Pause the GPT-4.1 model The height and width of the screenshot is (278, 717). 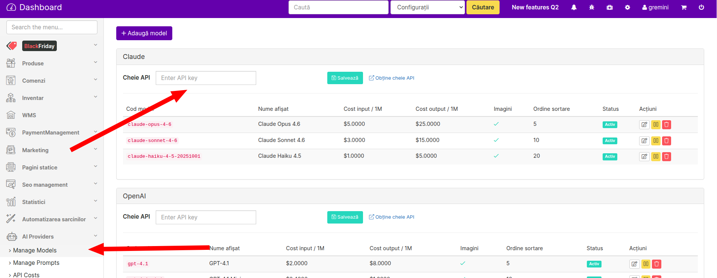[x=646, y=264]
